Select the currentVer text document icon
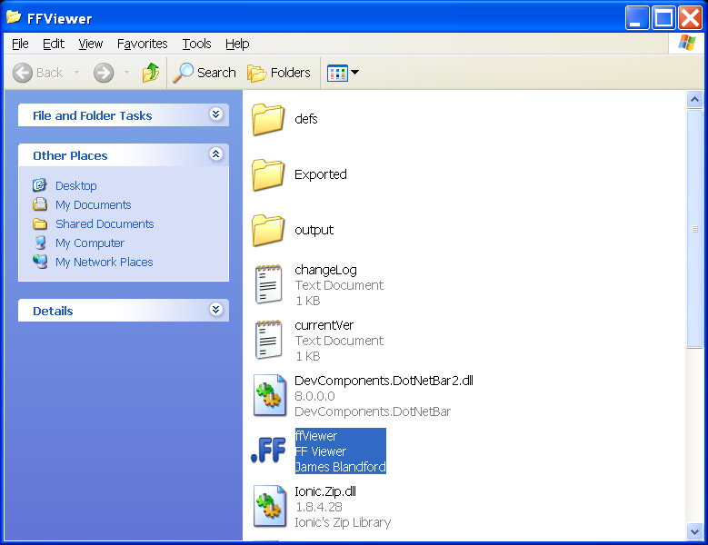708x545 pixels. 269,341
